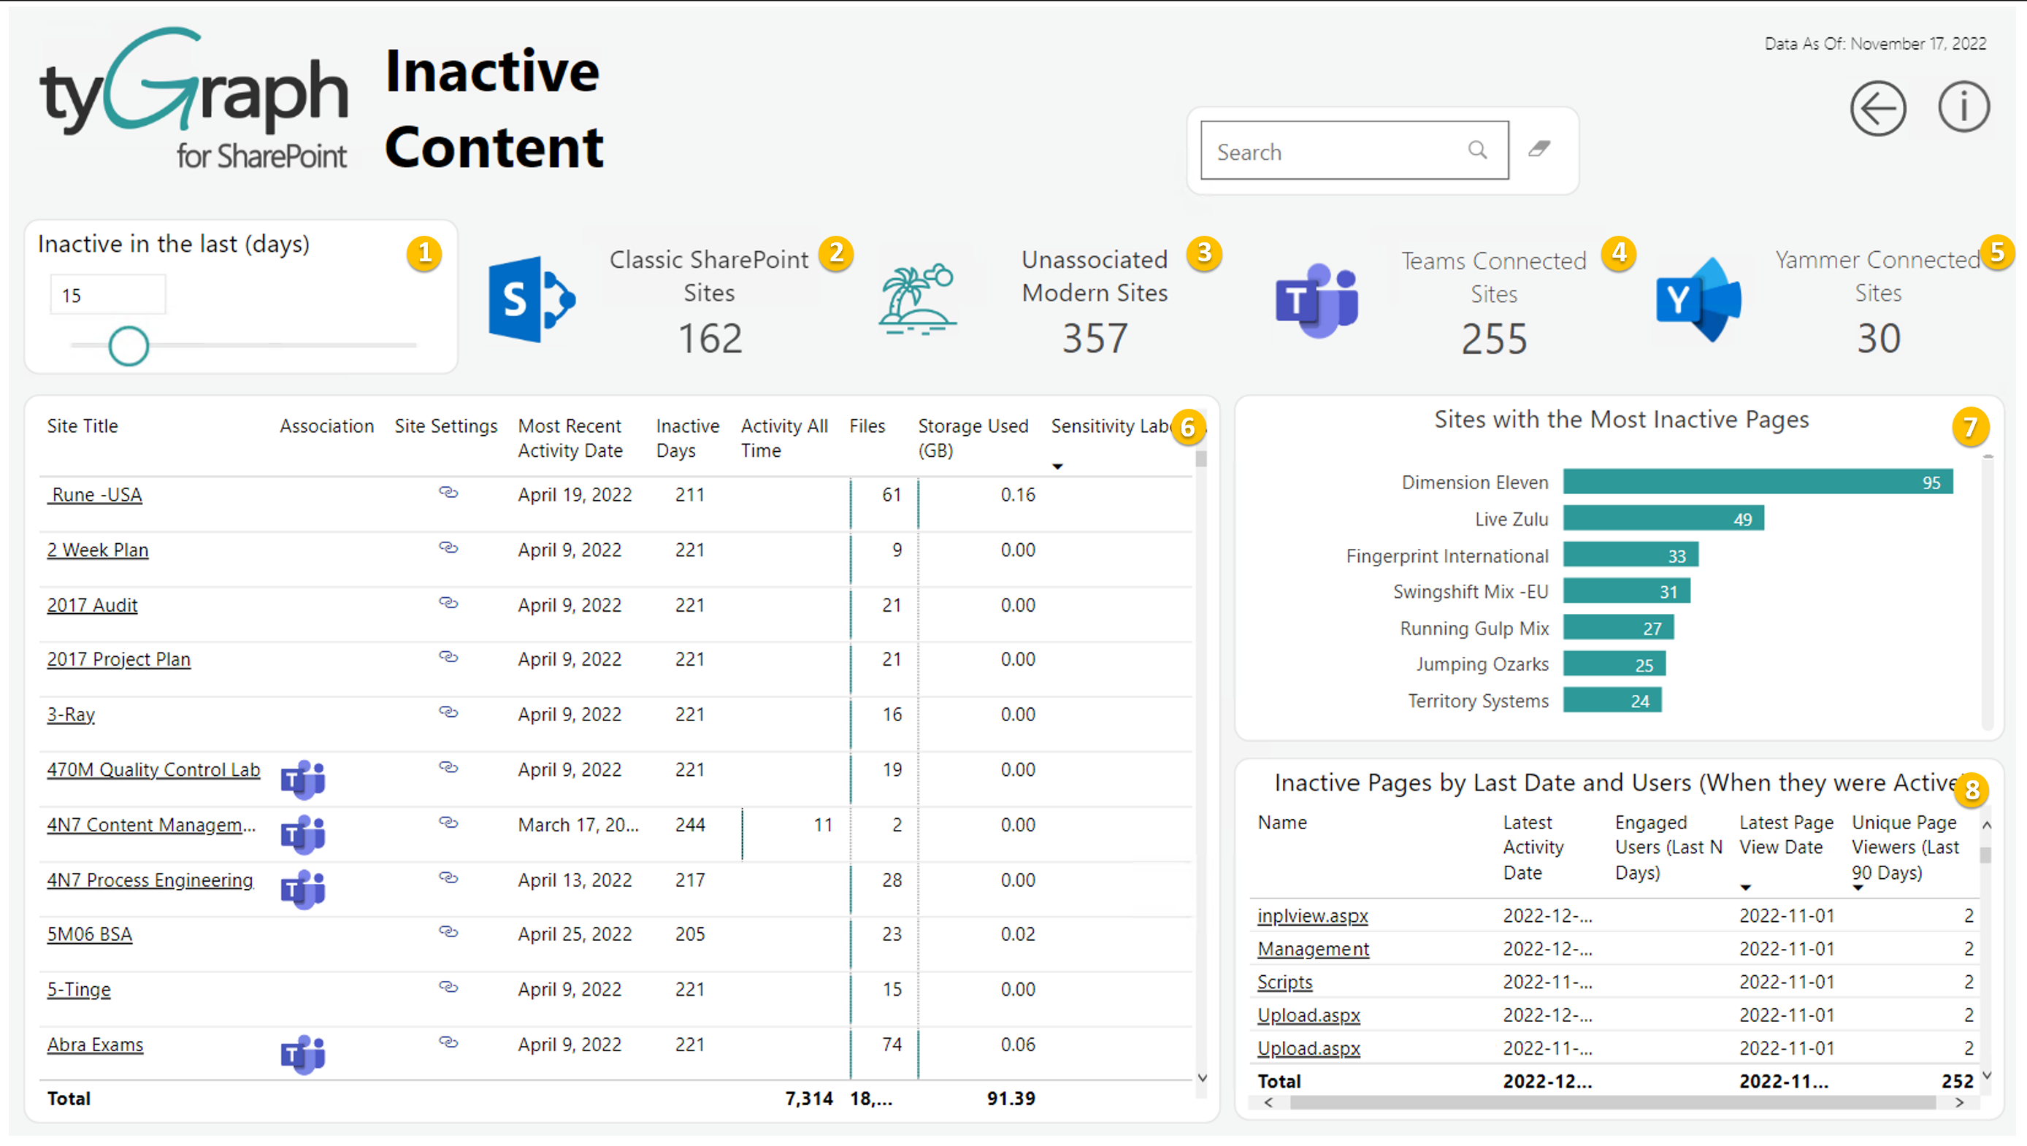Viewport: 2027px width, 1146px height.
Task: Click the Unassociated Modern Sites island icon
Action: pos(917,300)
